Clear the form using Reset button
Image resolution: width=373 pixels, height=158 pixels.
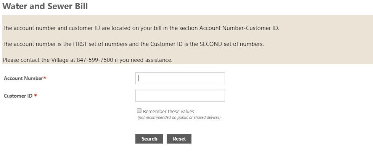click(179, 139)
